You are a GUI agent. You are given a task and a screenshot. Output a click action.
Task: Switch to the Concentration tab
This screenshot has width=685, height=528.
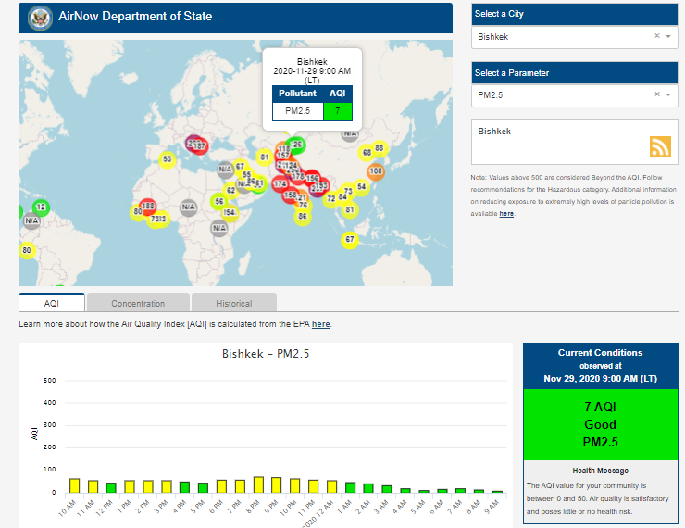pyautogui.click(x=138, y=303)
